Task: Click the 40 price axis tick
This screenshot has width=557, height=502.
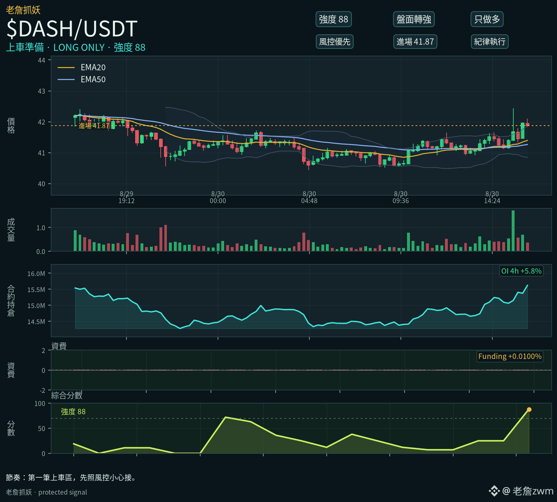Action: [x=42, y=184]
